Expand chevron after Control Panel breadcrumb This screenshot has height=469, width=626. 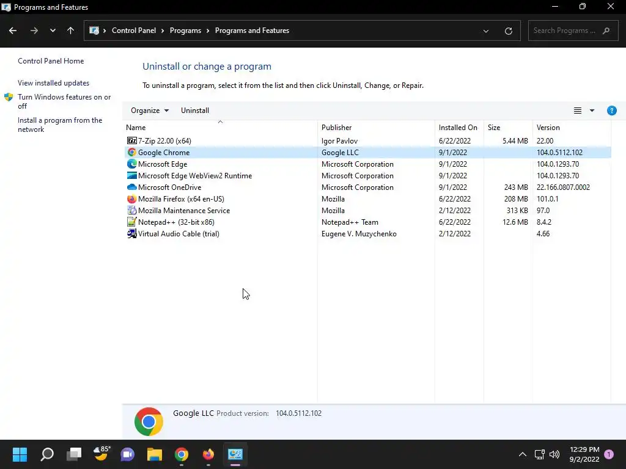pos(163,31)
